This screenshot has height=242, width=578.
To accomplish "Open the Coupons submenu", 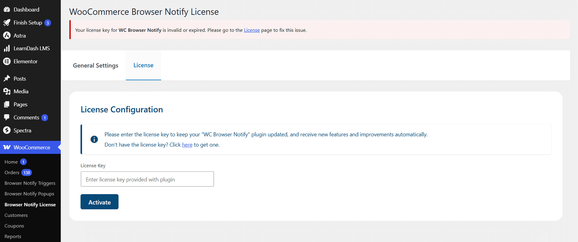I will 14,226.
